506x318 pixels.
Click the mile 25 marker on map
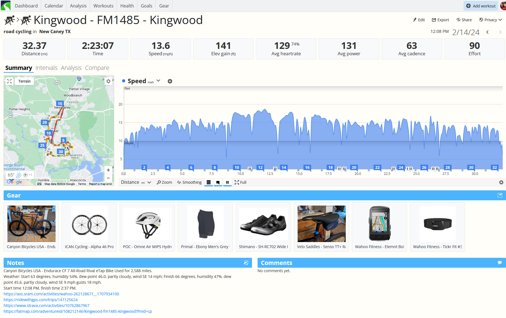tap(42, 145)
